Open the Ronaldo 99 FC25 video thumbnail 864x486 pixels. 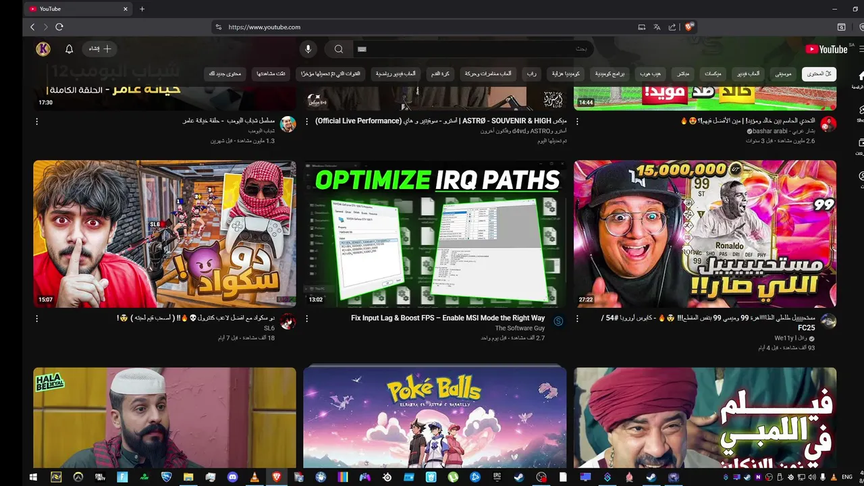pyautogui.click(x=705, y=234)
